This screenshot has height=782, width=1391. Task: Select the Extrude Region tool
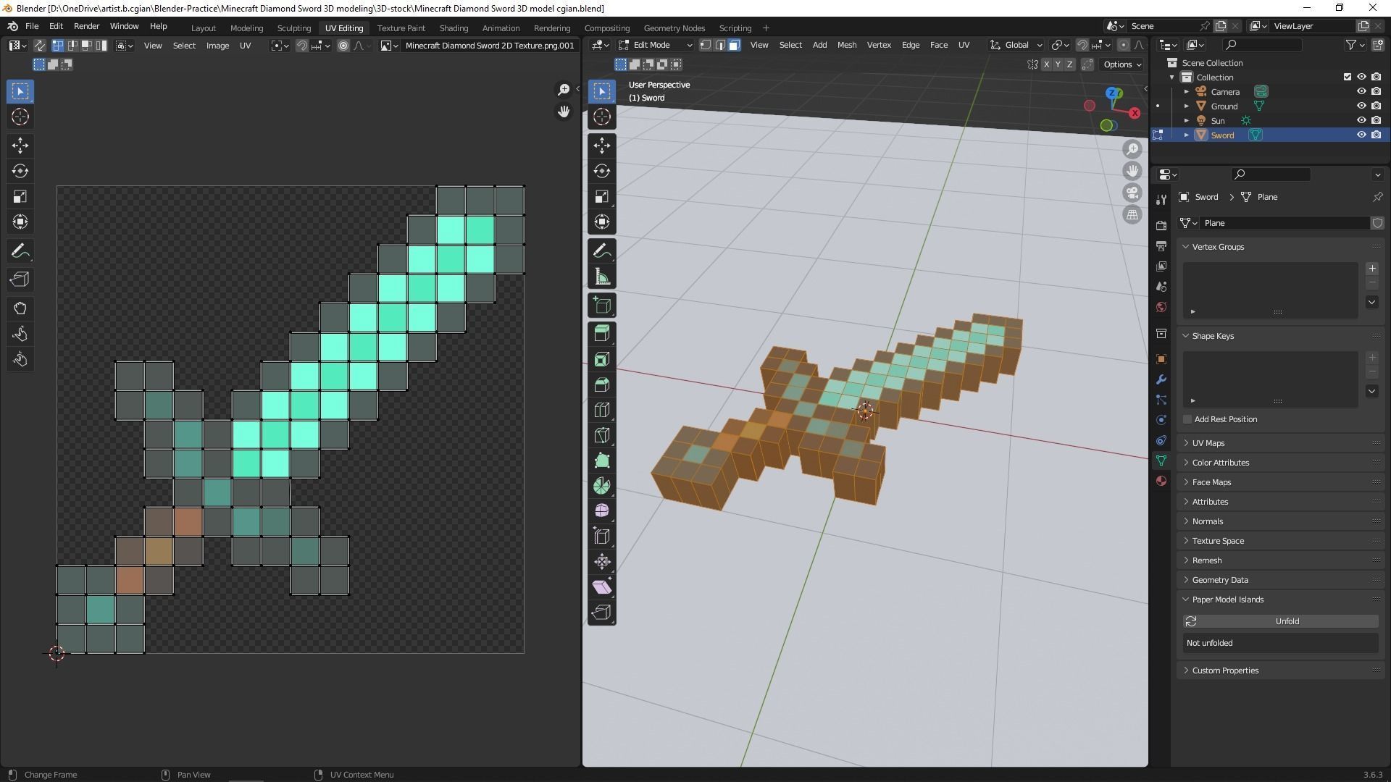point(601,333)
